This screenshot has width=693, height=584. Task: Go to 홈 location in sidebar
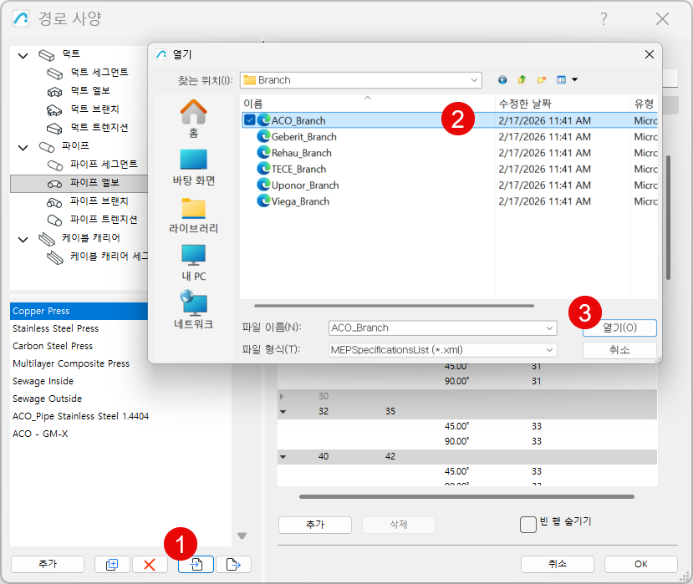click(194, 119)
